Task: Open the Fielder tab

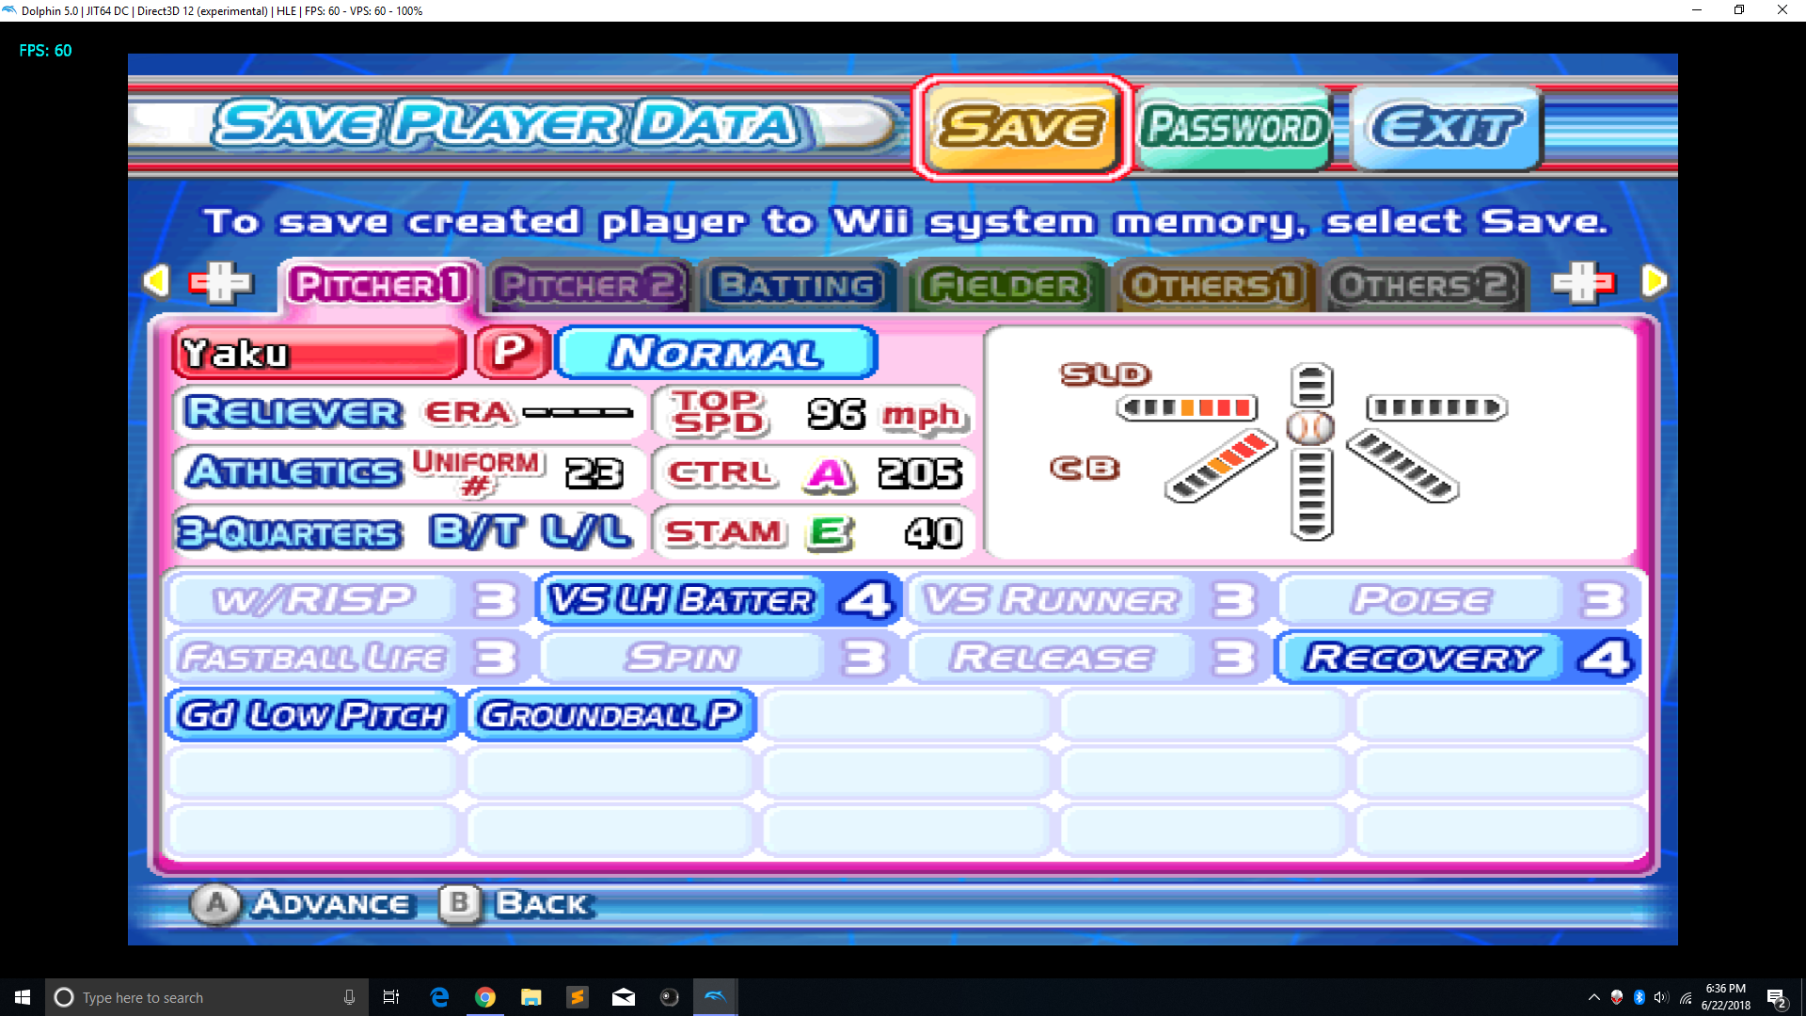Action: pyautogui.click(x=1005, y=285)
